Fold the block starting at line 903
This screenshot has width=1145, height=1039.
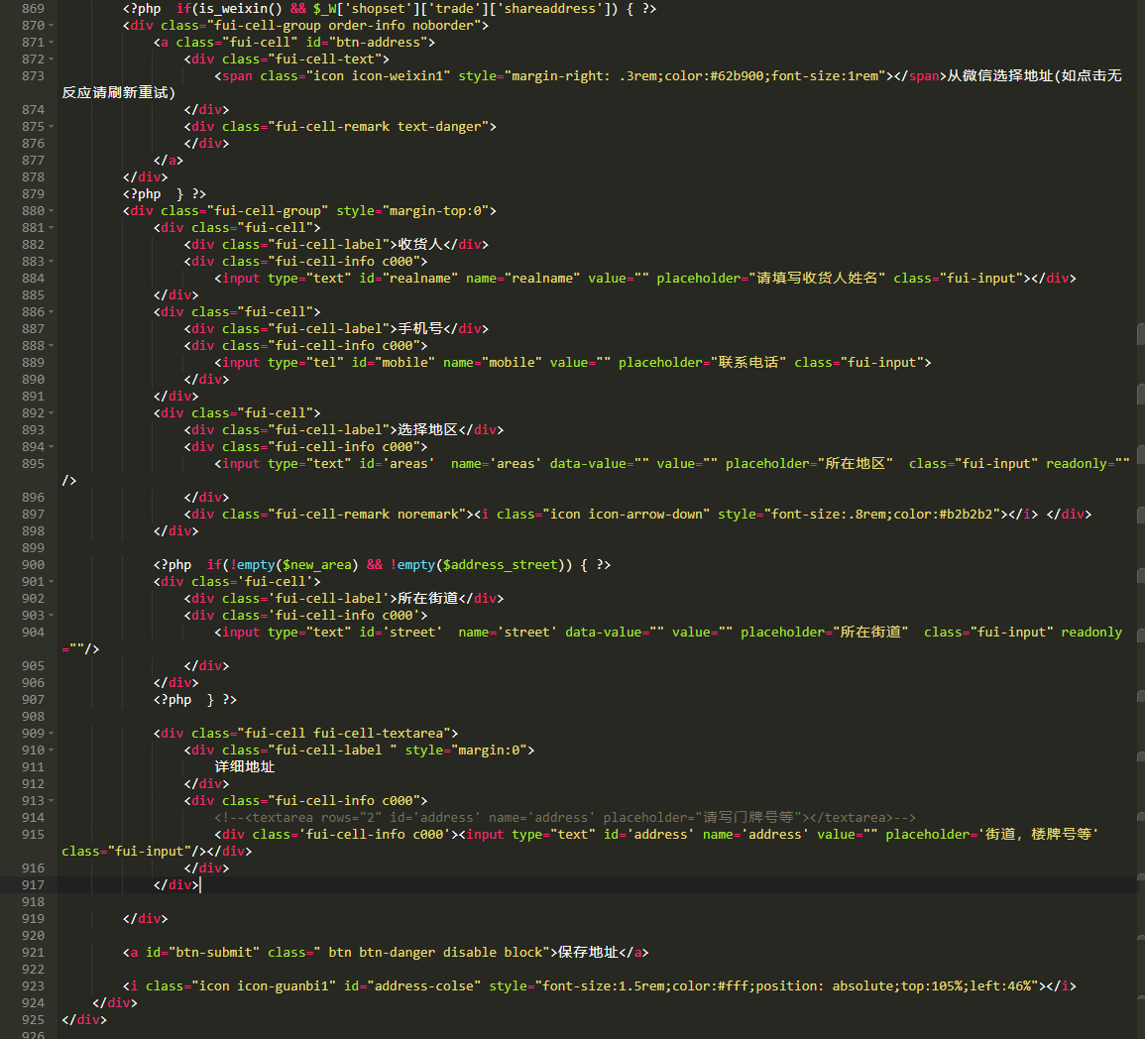(x=52, y=616)
